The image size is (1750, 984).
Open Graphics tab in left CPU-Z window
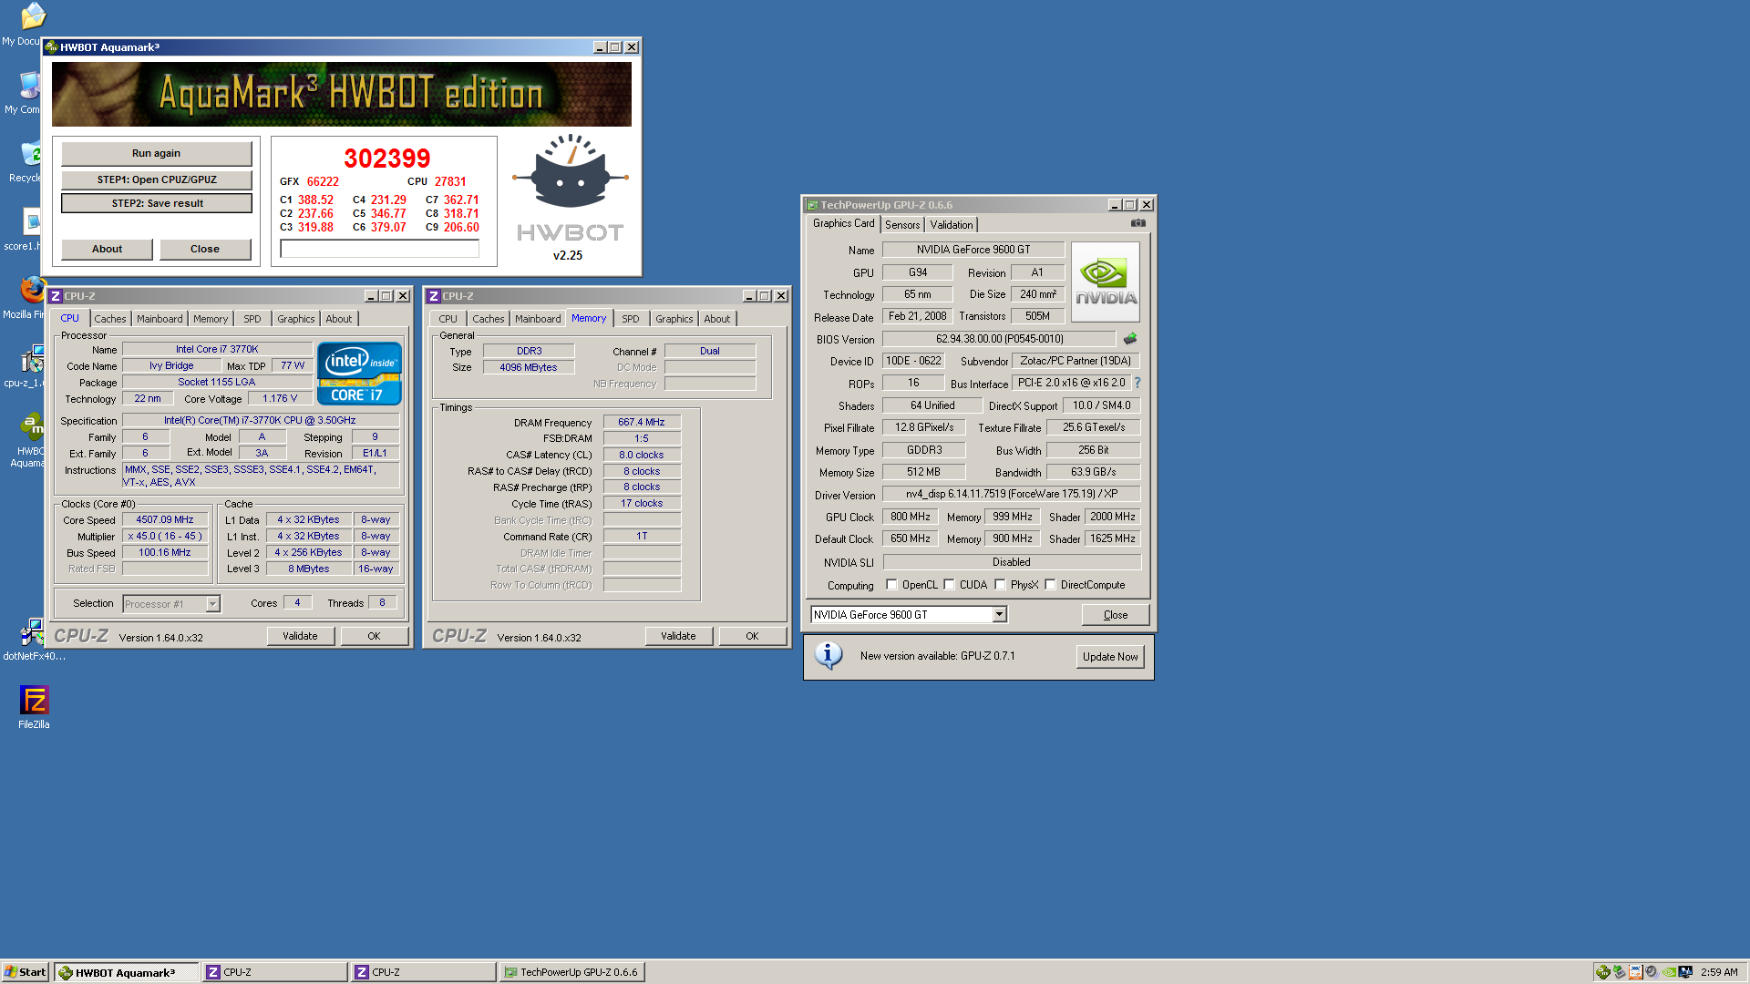coord(296,319)
